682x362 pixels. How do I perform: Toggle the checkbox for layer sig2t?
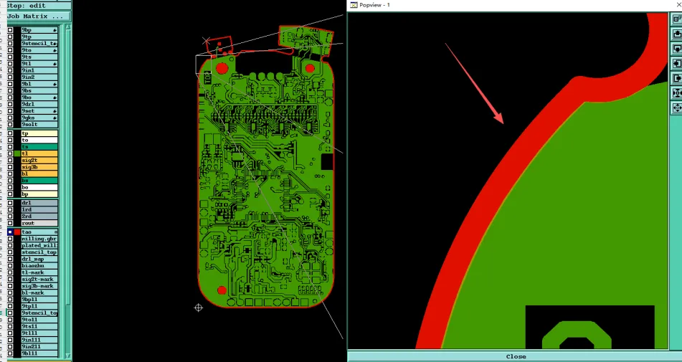(x=10, y=161)
